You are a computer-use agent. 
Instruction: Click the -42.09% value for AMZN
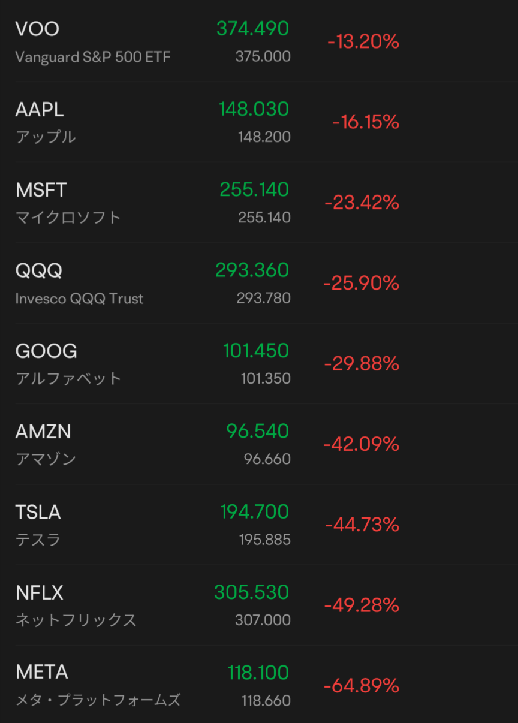[362, 444]
